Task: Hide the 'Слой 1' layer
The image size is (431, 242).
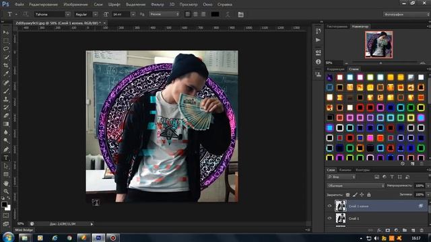Action: pyautogui.click(x=329, y=218)
